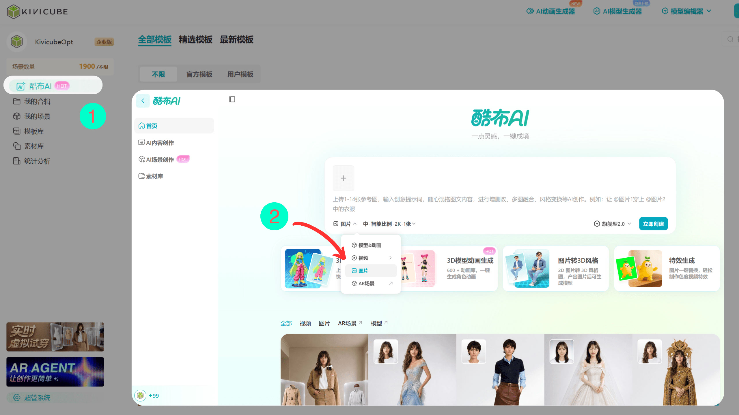This screenshot has width=739, height=415.
Task: Click the 立即创建 button
Action: [653, 224]
